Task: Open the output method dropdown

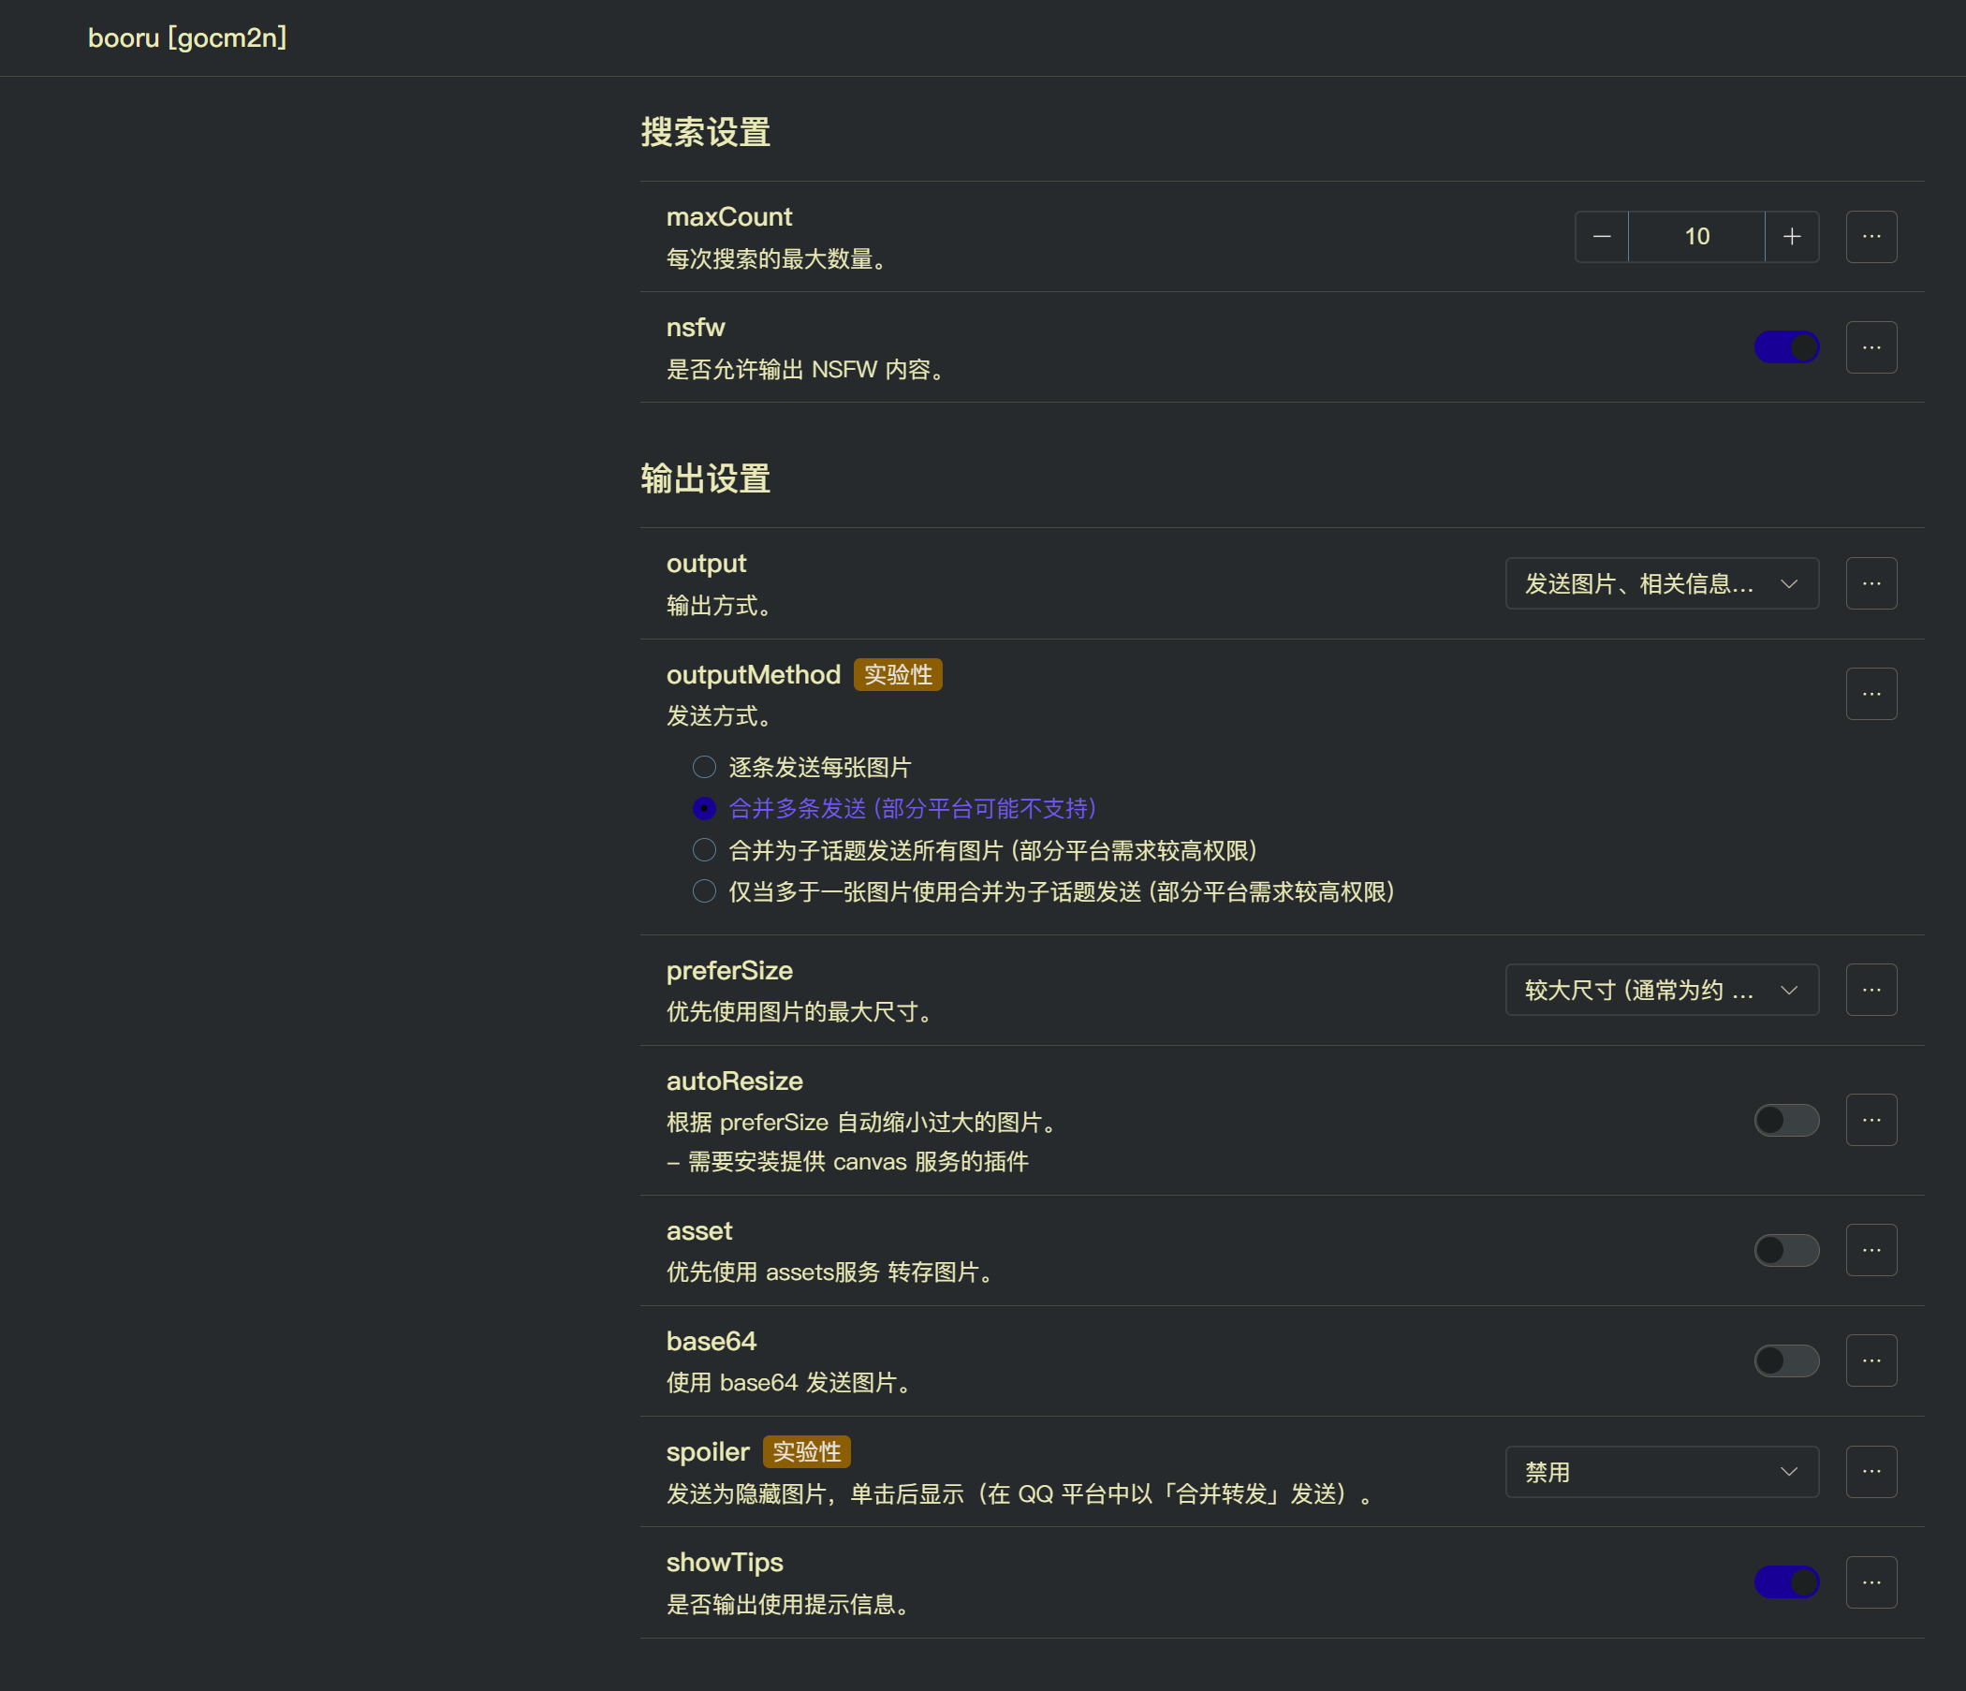Action: coord(1661,582)
